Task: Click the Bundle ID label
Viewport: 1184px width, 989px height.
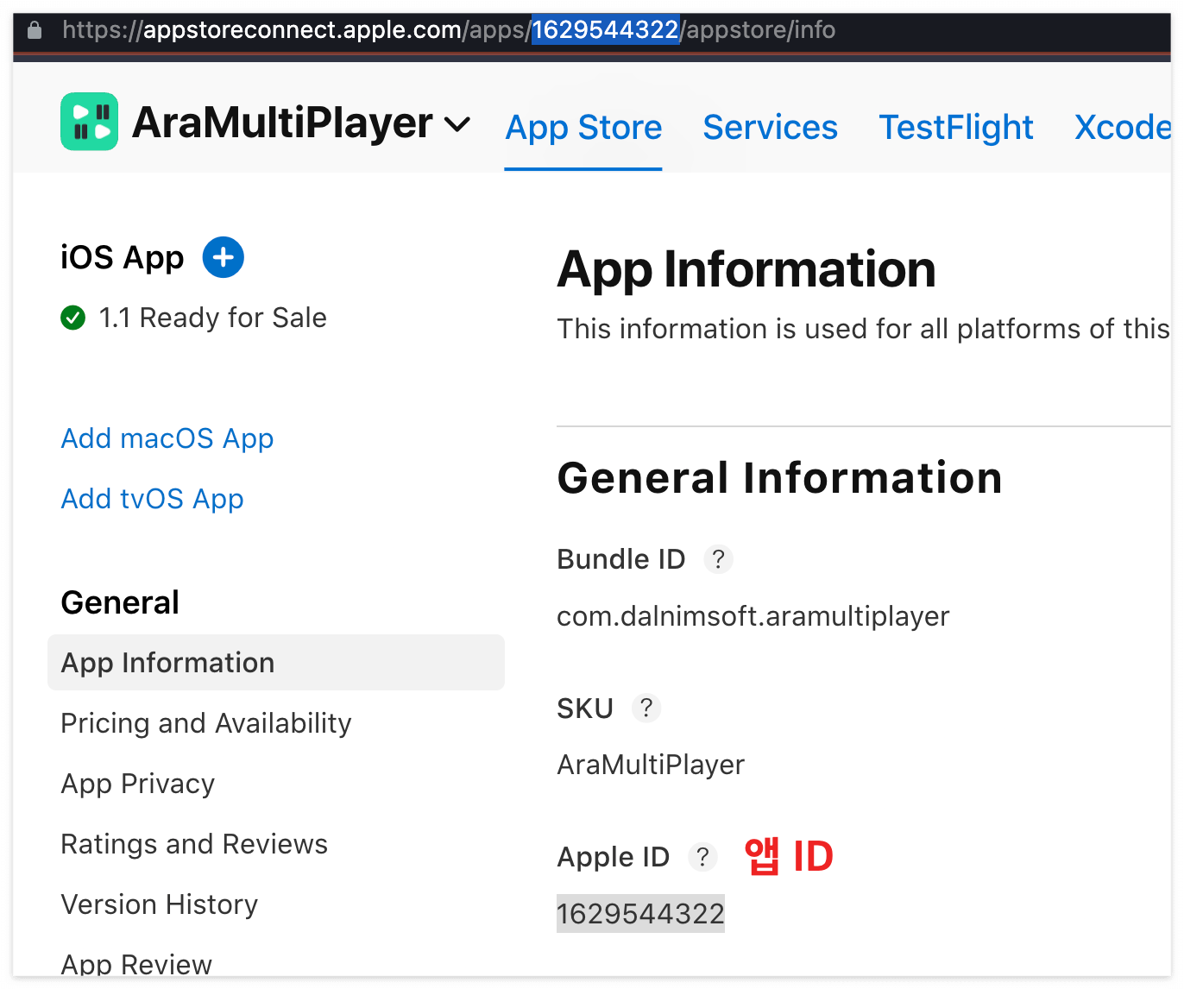Action: pyautogui.click(x=620, y=559)
